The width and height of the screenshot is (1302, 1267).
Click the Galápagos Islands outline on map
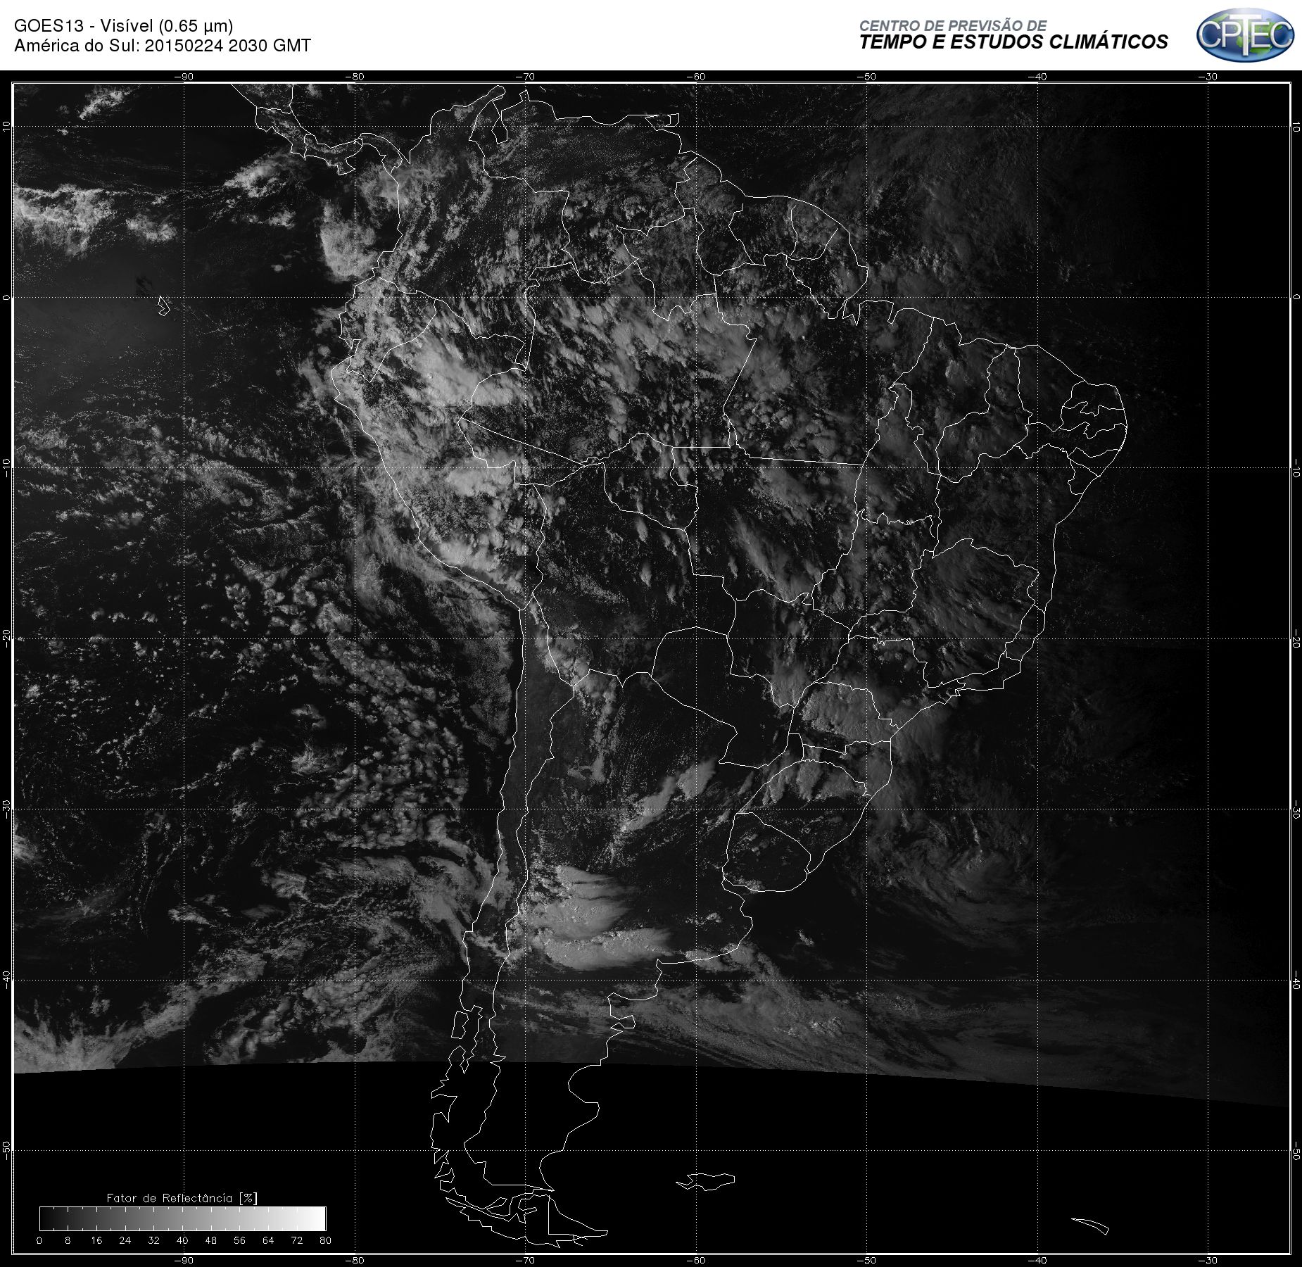[x=164, y=305]
